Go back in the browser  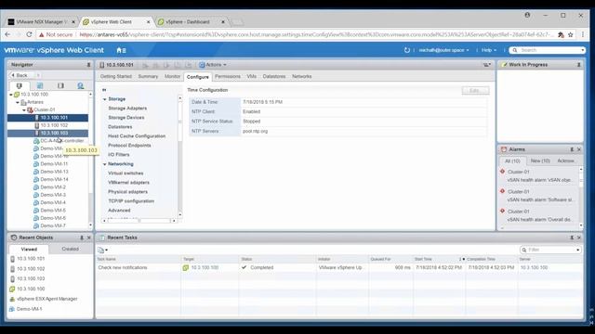[8, 34]
